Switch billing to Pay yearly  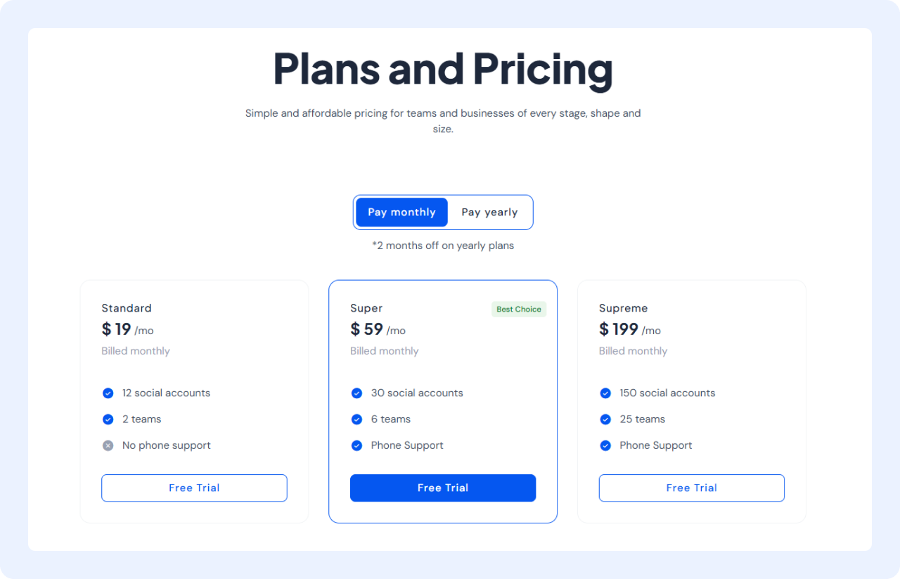(489, 212)
